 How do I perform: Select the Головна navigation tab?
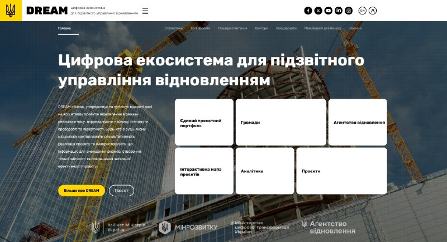click(x=65, y=27)
